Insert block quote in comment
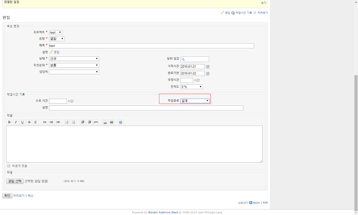The image size is (358, 215). (83, 122)
